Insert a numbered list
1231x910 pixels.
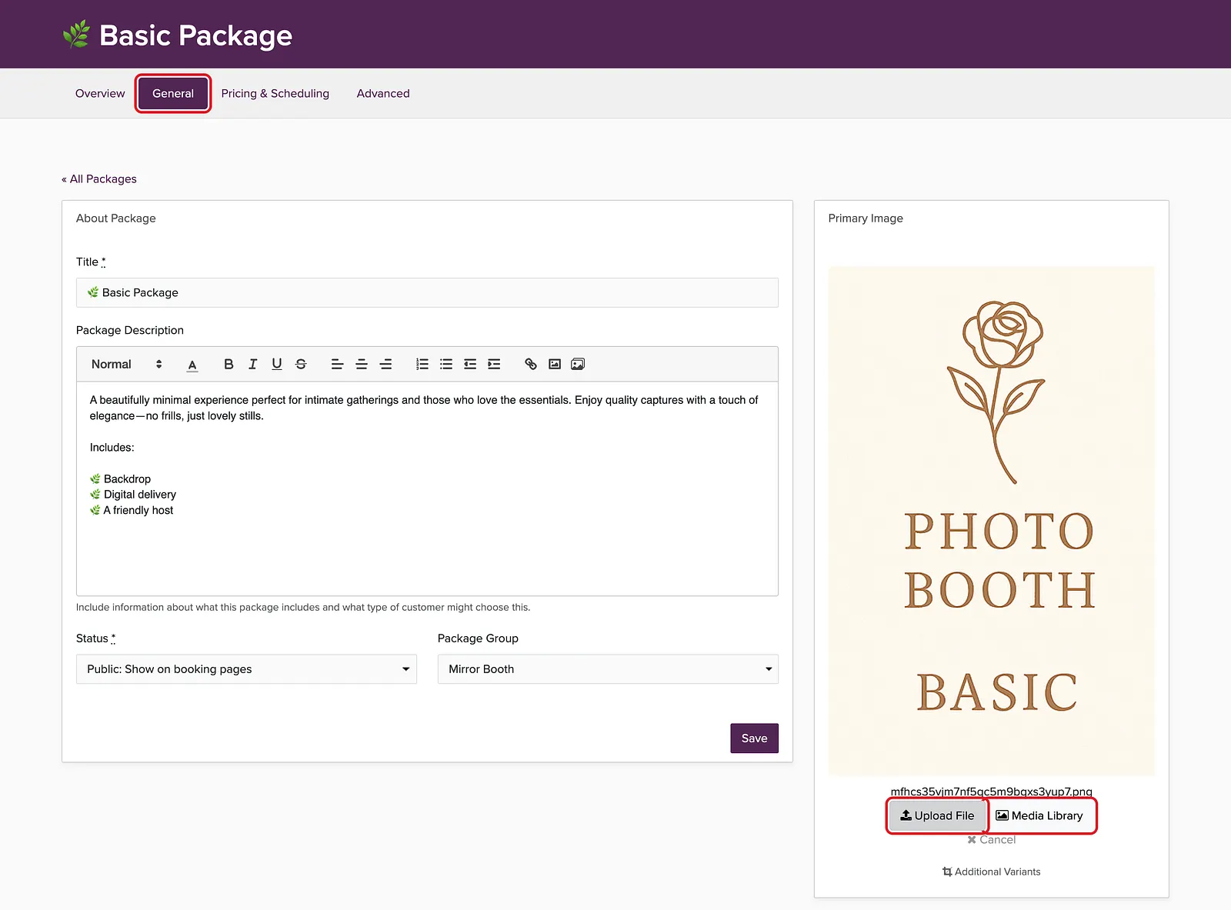(422, 364)
